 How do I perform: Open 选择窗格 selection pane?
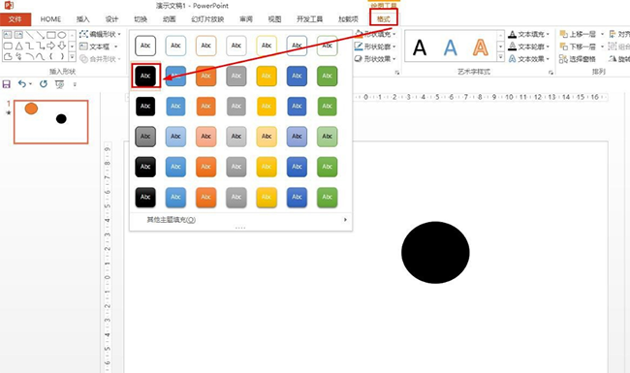(x=578, y=59)
